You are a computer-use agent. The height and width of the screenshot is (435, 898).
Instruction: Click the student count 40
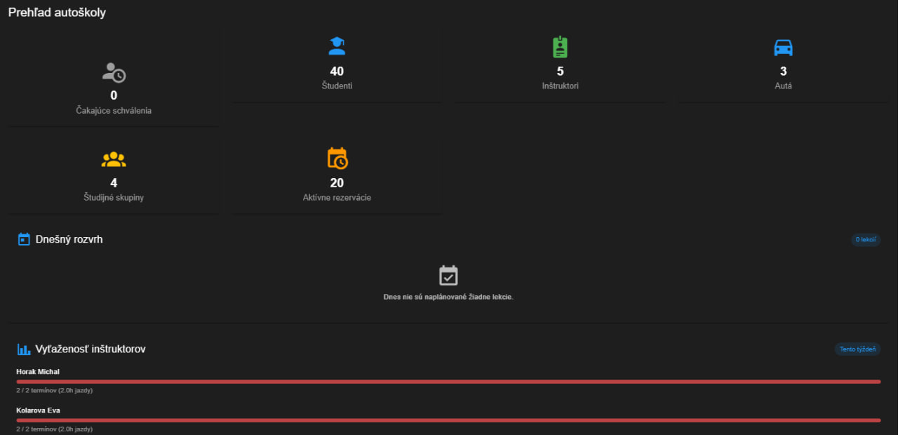pos(337,71)
